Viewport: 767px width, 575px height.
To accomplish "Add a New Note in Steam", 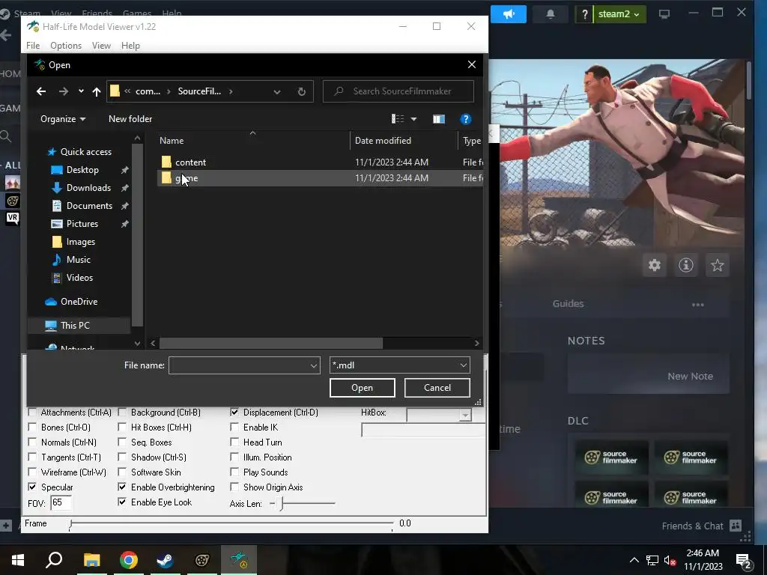I will coord(690,376).
